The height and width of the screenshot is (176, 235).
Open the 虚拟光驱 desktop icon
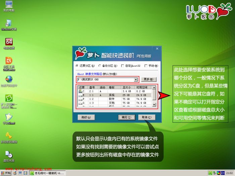(x=9, y=157)
